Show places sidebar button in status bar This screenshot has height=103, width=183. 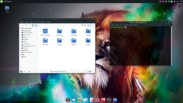click(21, 71)
